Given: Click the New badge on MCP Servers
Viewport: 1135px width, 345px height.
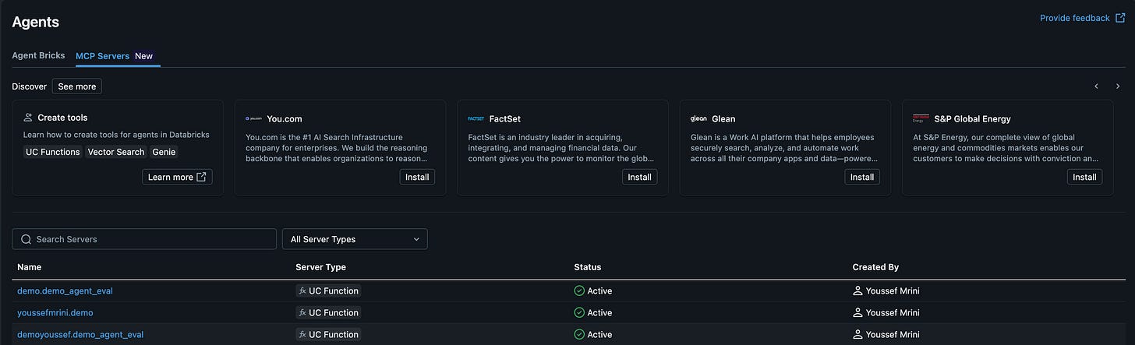Looking at the screenshot, I should click(143, 56).
